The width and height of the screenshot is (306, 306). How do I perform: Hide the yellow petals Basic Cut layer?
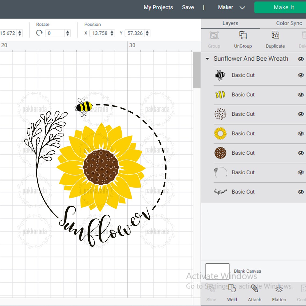[301, 133]
